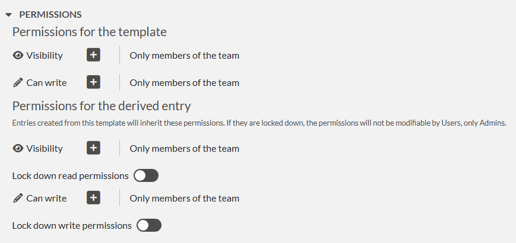Click 'Permissions for the derived entry' heading
The height and width of the screenshot is (243, 516).
pos(101,106)
